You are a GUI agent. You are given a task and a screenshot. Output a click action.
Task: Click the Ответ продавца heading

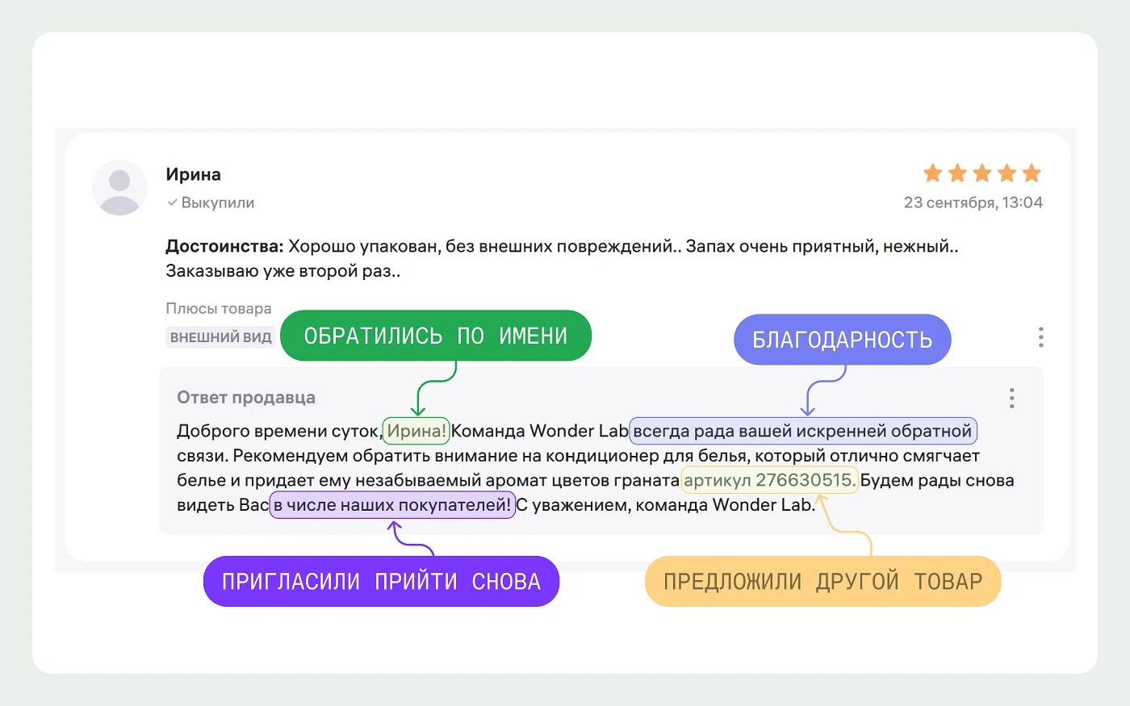(246, 398)
